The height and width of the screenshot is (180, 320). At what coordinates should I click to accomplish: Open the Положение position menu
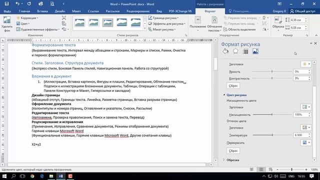(x=198, y=24)
